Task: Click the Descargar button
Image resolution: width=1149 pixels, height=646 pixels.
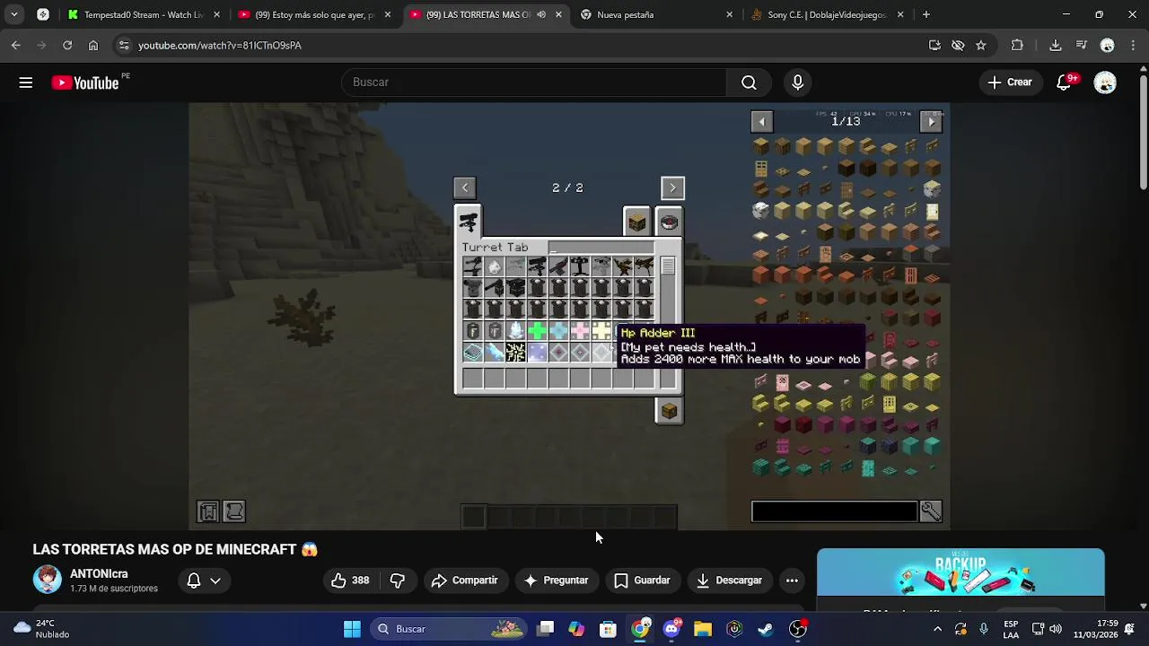Action: [x=729, y=581]
